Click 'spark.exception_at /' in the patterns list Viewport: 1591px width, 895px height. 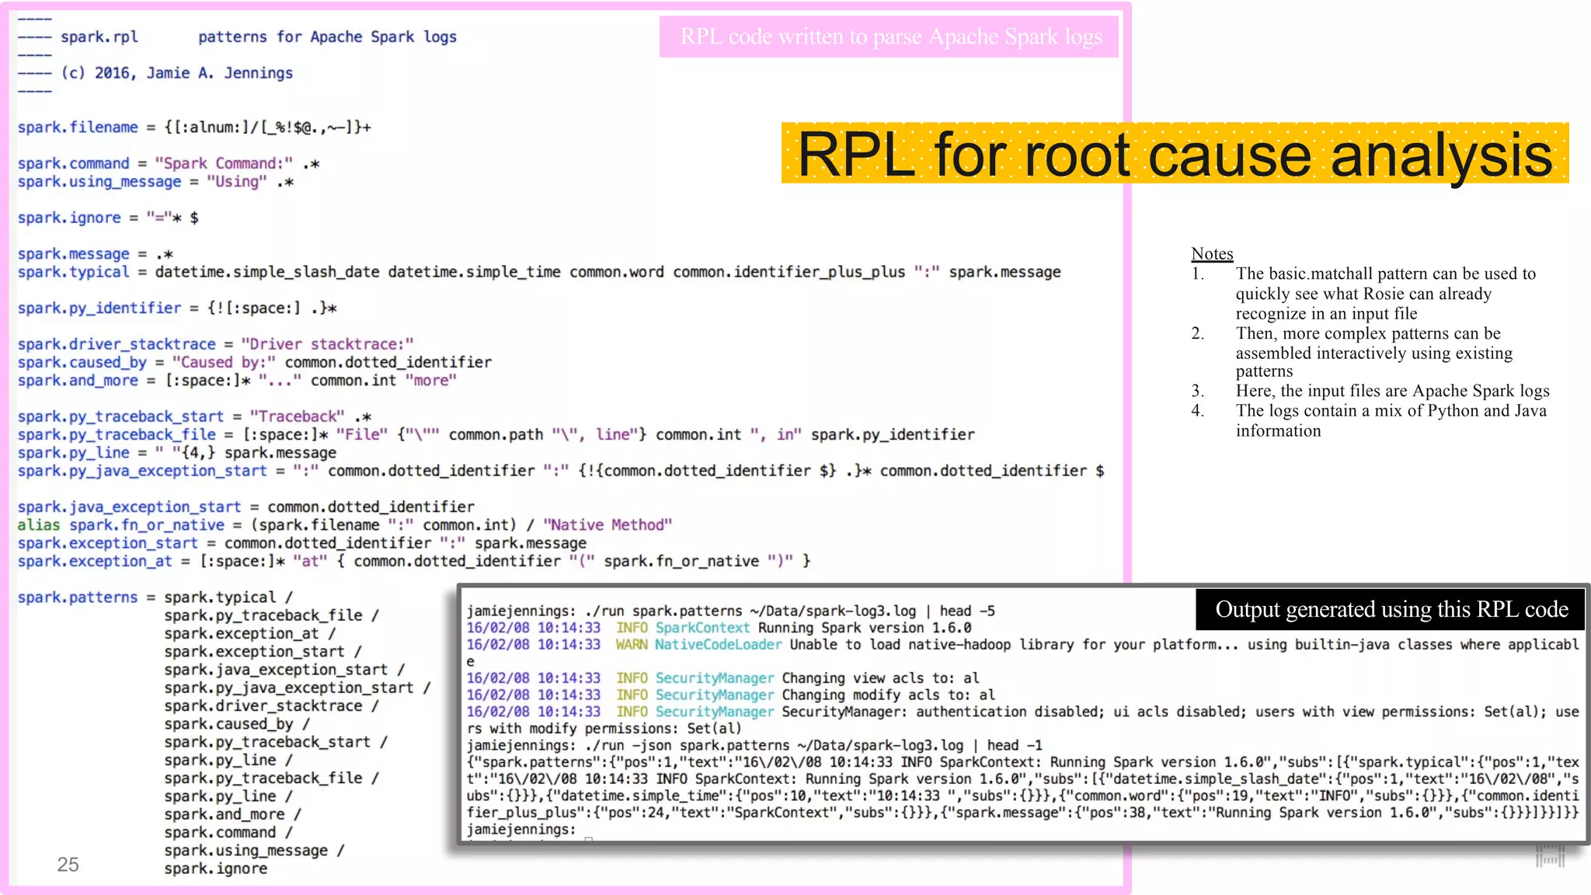click(250, 634)
